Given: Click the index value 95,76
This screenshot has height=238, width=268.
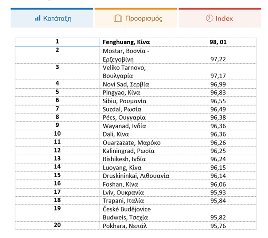Looking at the screenshot, I should click(x=218, y=226).
